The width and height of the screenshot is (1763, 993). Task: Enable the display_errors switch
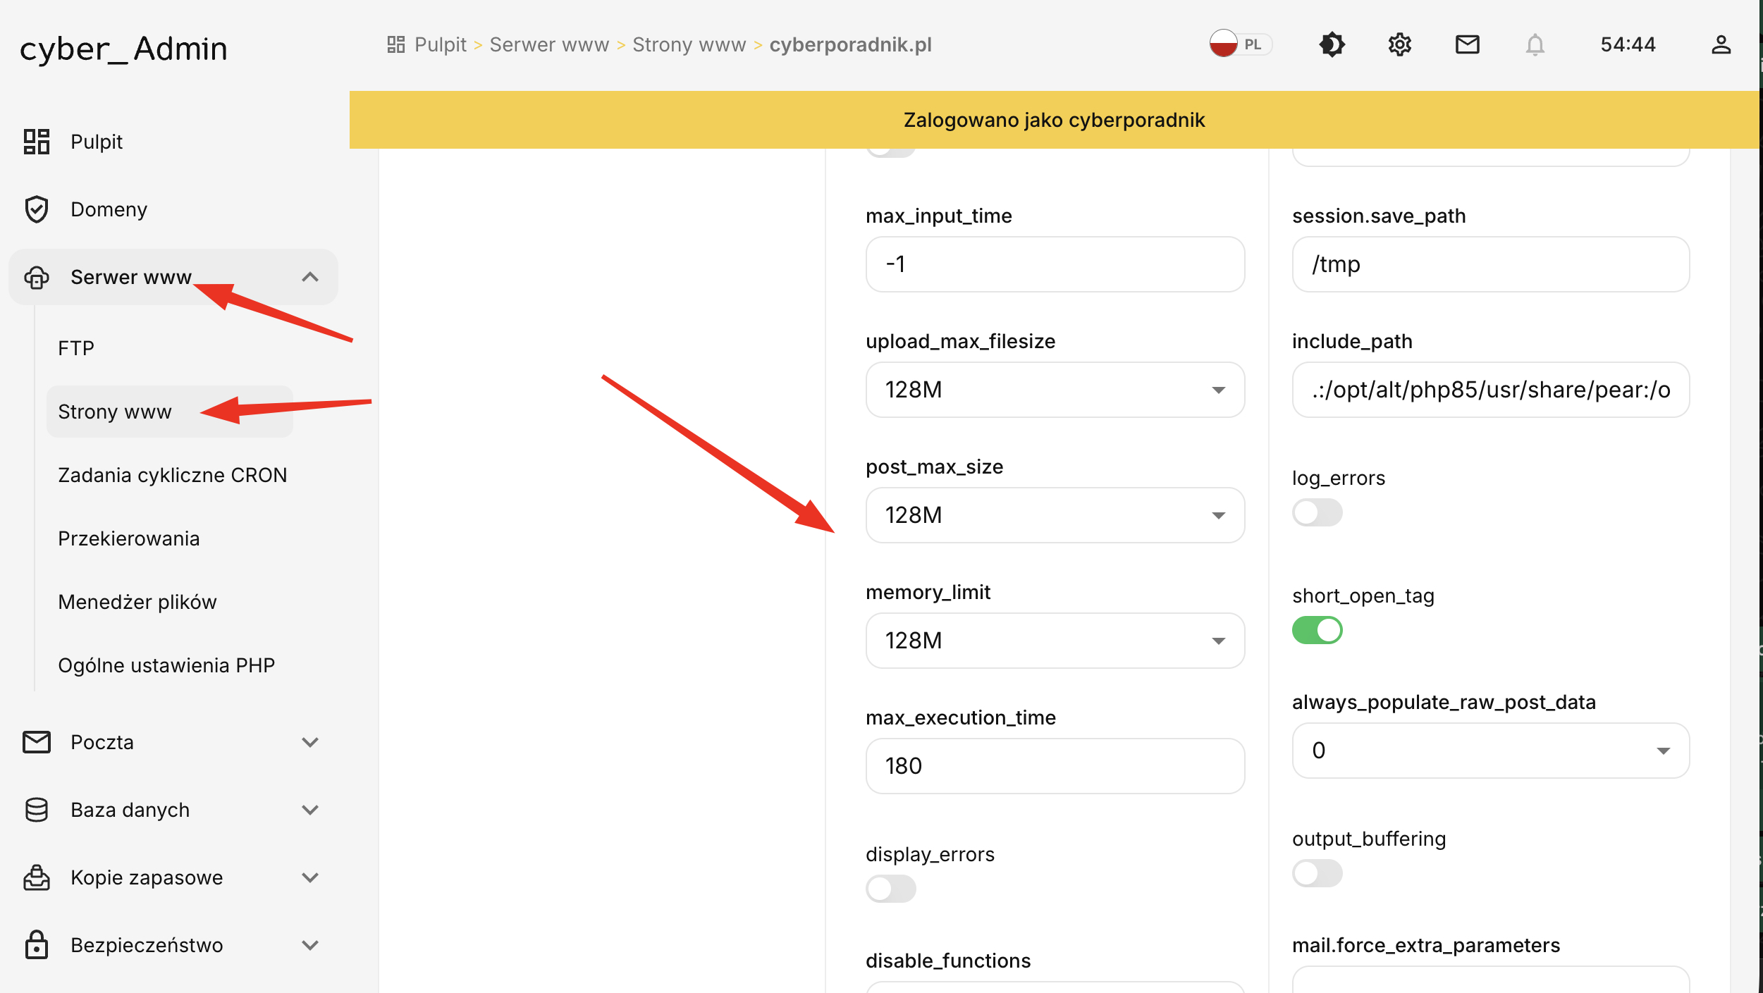point(890,889)
